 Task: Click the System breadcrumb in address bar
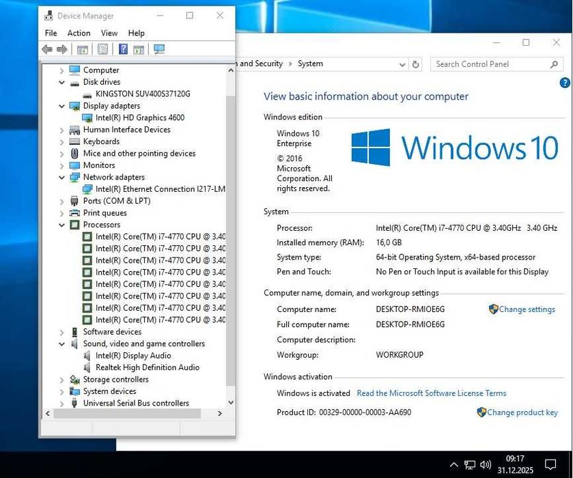310,64
